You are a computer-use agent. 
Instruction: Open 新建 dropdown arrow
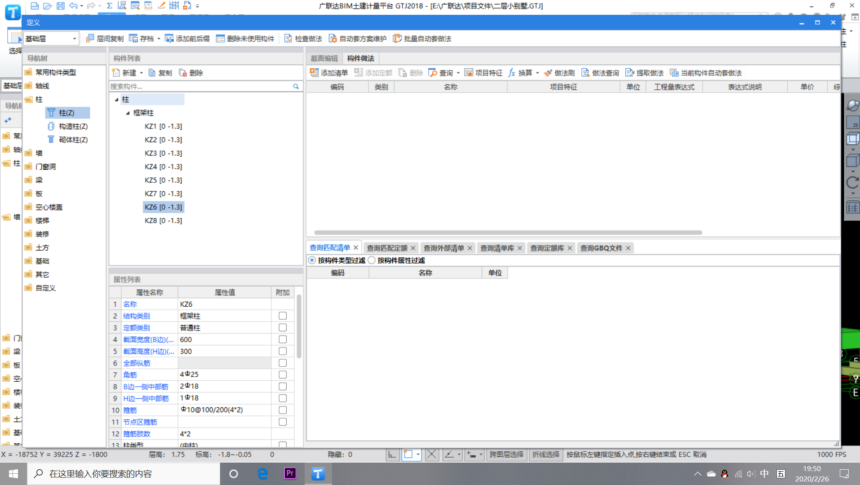tap(141, 73)
